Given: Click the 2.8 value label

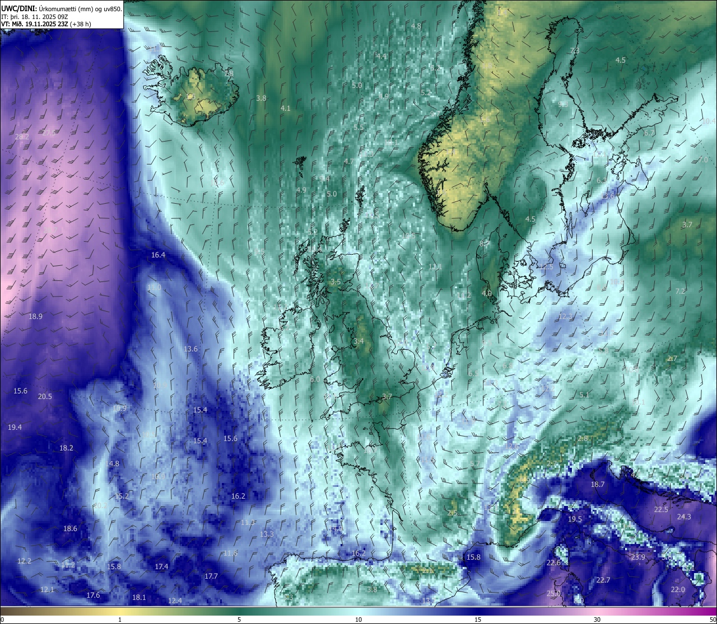Looking at the screenshot, I should tap(583, 439).
